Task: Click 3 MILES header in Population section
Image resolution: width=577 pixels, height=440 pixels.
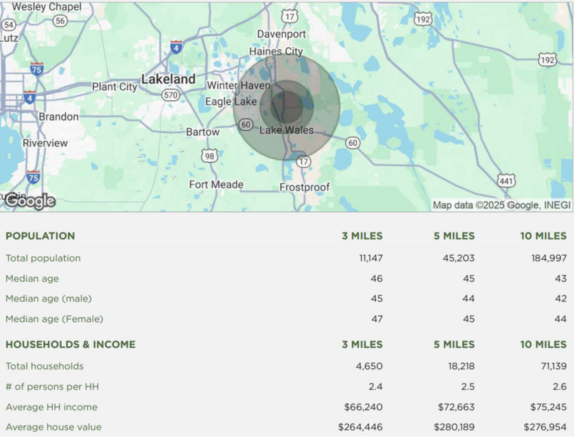Action: 362,236
